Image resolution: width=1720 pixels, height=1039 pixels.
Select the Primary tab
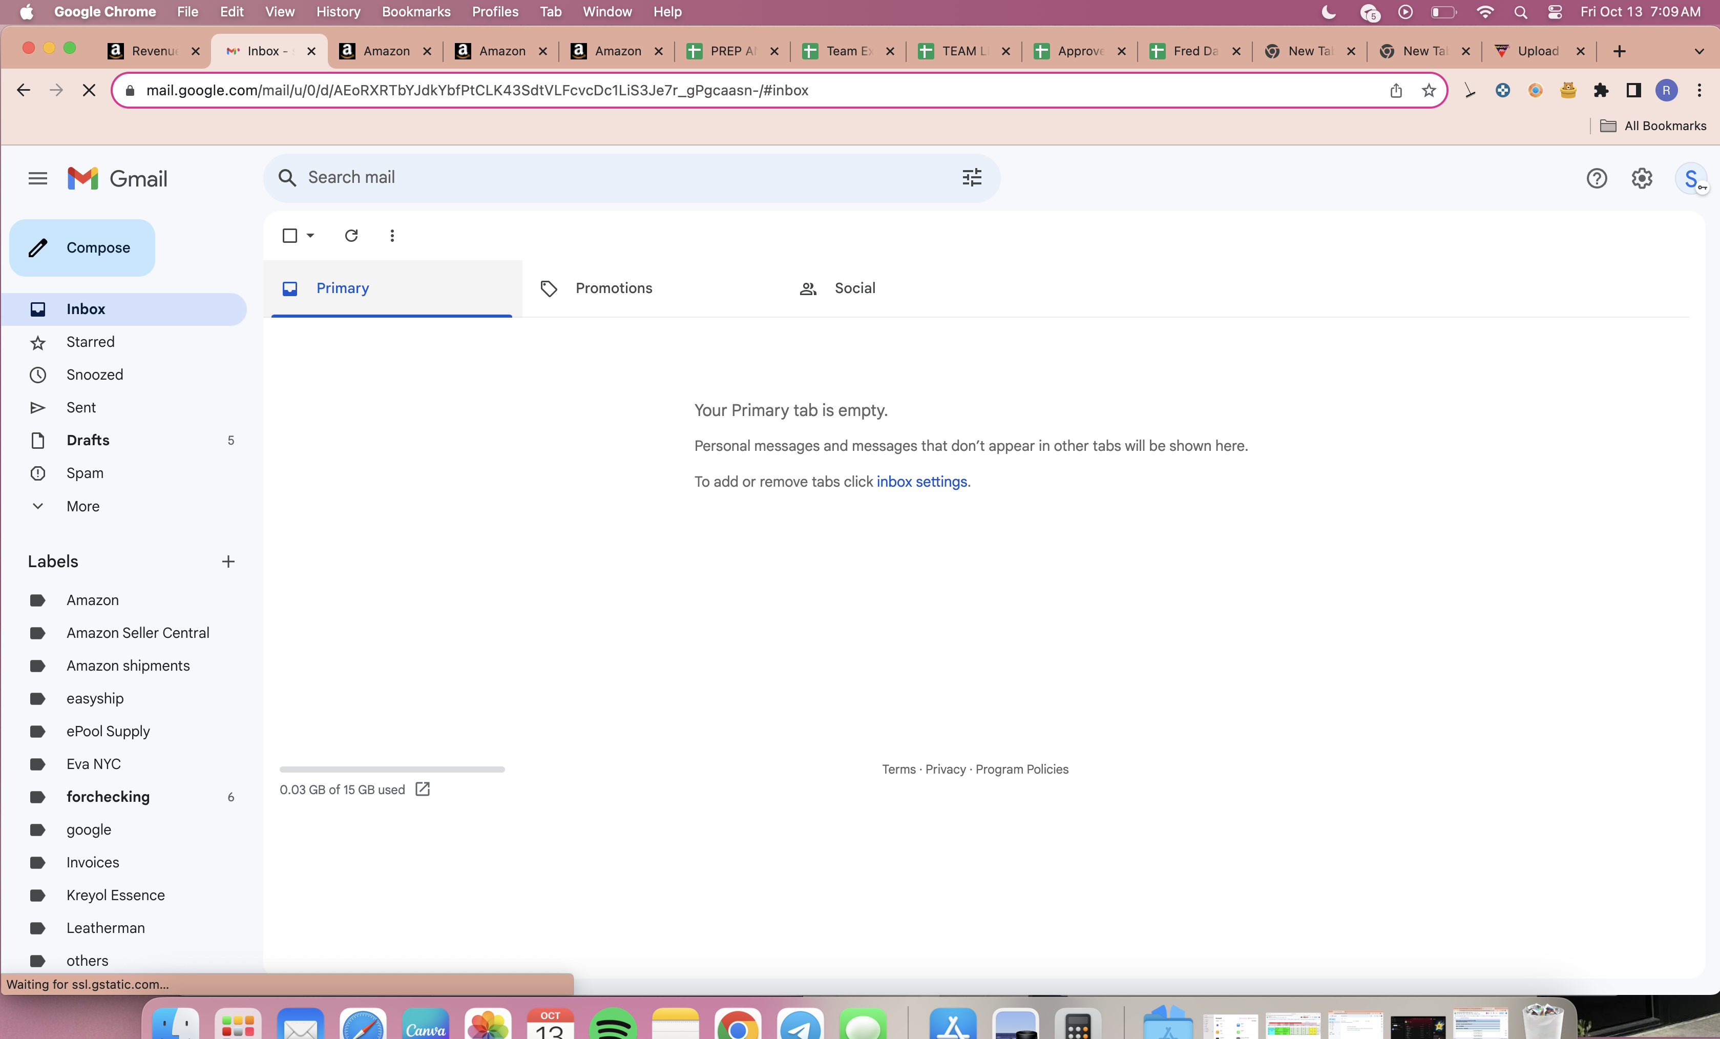pyautogui.click(x=392, y=288)
